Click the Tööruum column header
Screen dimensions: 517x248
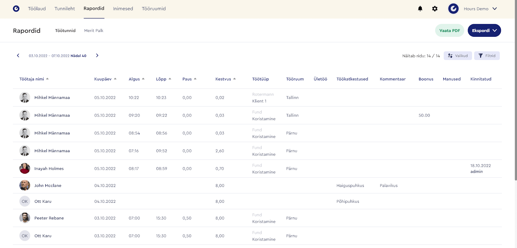coord(295,79)
